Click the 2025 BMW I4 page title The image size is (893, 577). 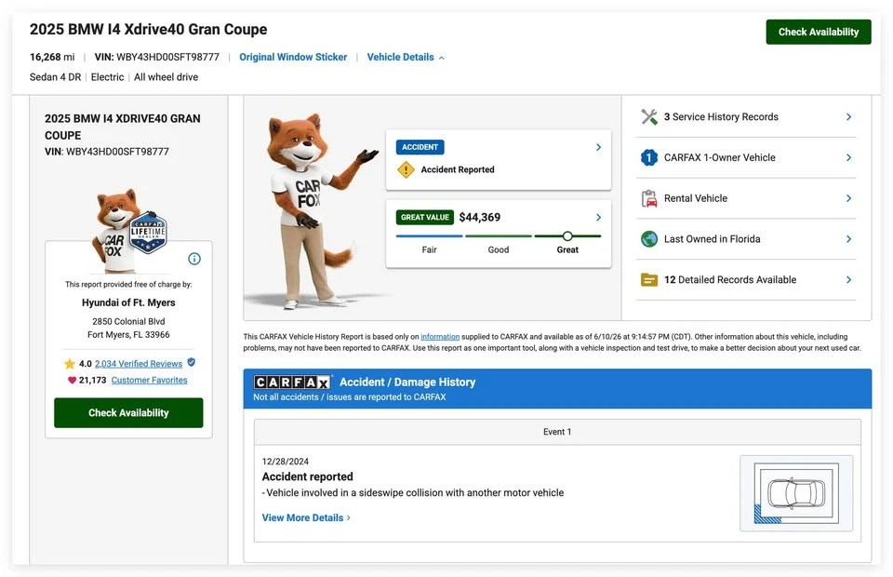coord(148,29)
